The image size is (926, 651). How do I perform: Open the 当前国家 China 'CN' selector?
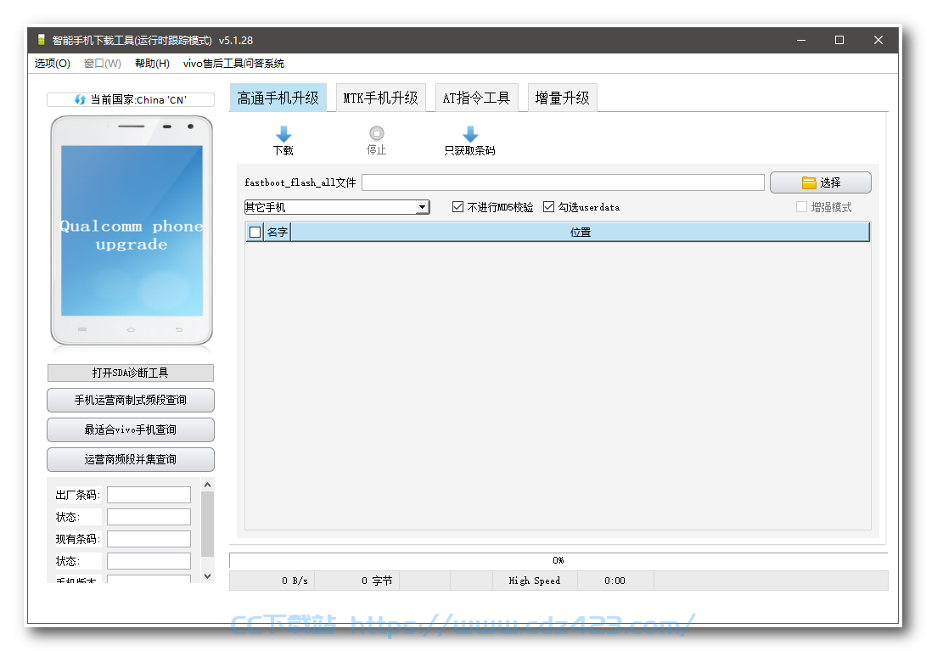coord(131,100)
